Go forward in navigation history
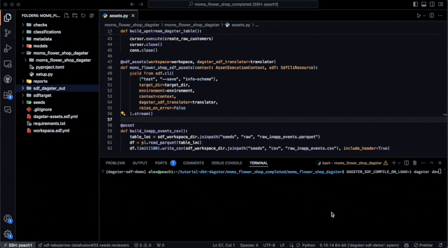Image resolution: width=448 pixels, height=248 pixels. (x=141, y=4)
